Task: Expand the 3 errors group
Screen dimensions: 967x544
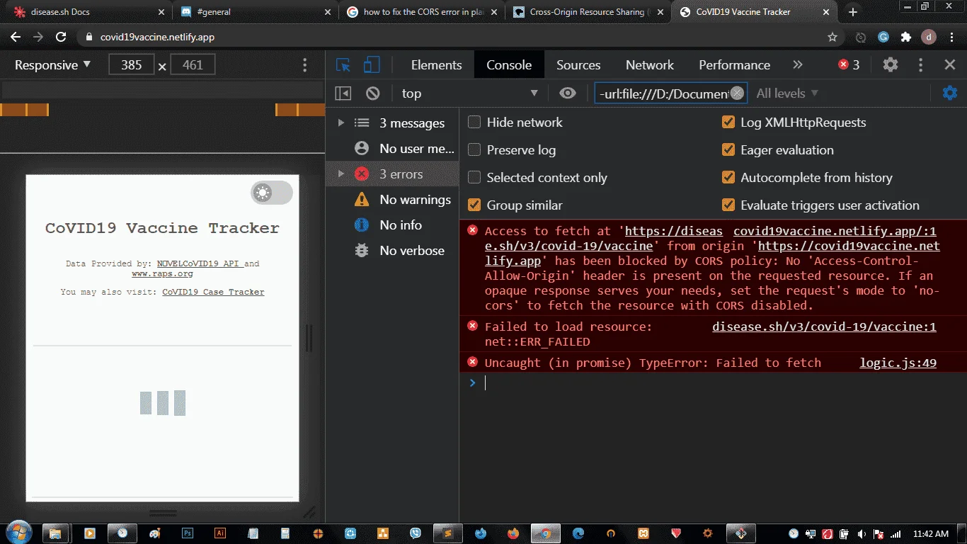Action: pyautogui.click(x=341, y=174)
